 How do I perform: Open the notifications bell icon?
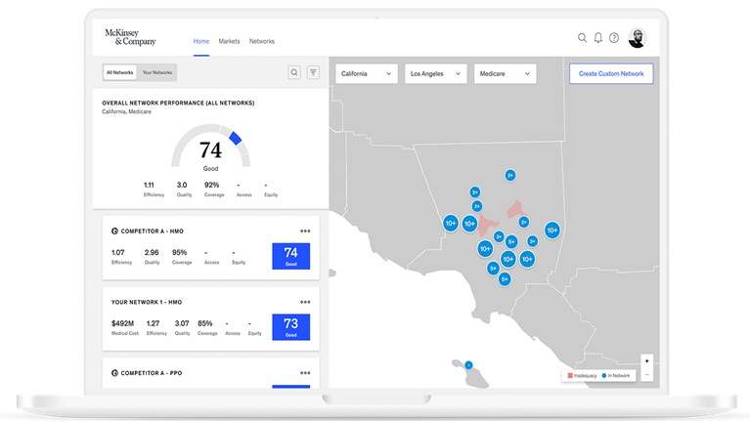coord(598,38)
